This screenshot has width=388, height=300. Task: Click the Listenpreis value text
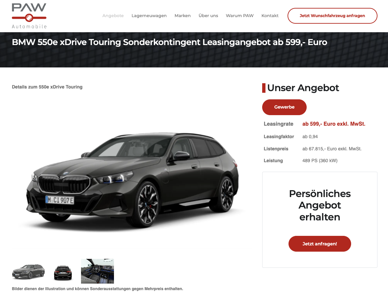click(332, 149)
